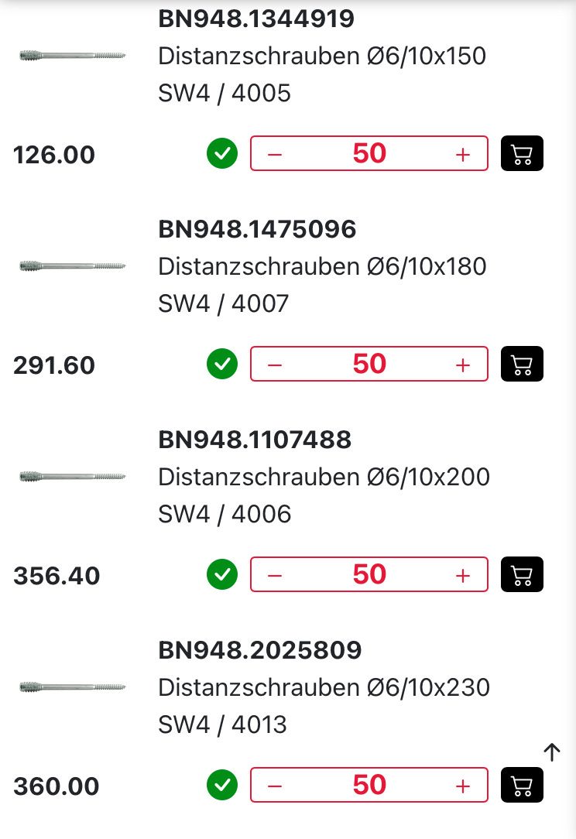Open screw thumbnail for Ø6/10x150 product
Image resolution: width=576 pixels, height=839 pixels.
point(72,55)
